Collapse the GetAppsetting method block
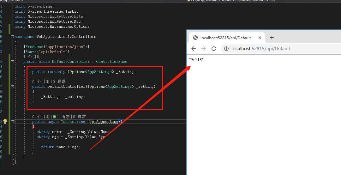Screen dimensions: 341x175 (x=12, y=122)
